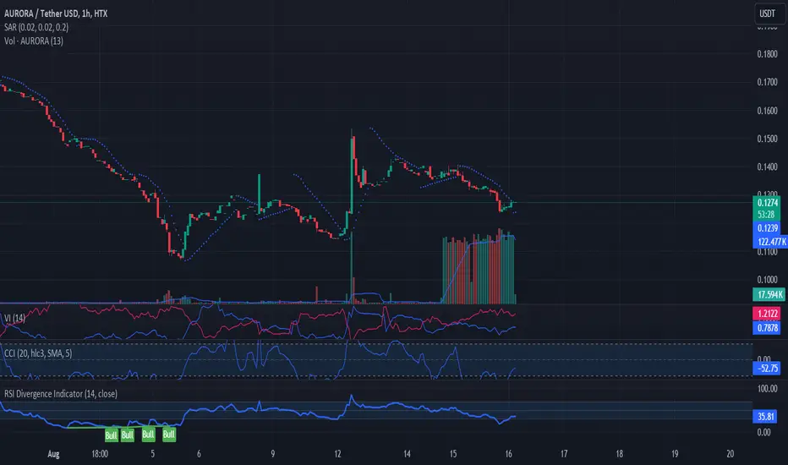788x465 pixels.
Task: Click the third Bull divergence marker
Action: point(148,435)
